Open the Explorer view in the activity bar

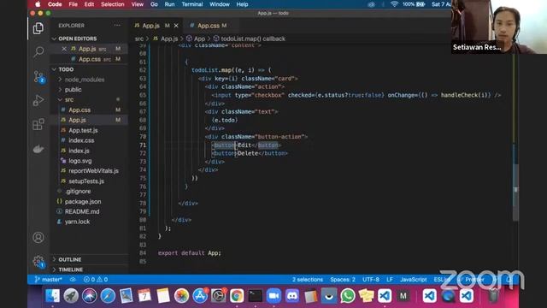tap(38, 28)
